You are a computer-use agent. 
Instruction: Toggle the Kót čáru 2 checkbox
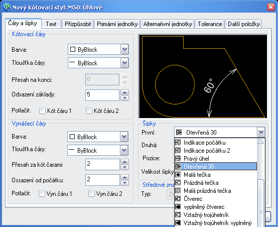[x=89, y=111]
